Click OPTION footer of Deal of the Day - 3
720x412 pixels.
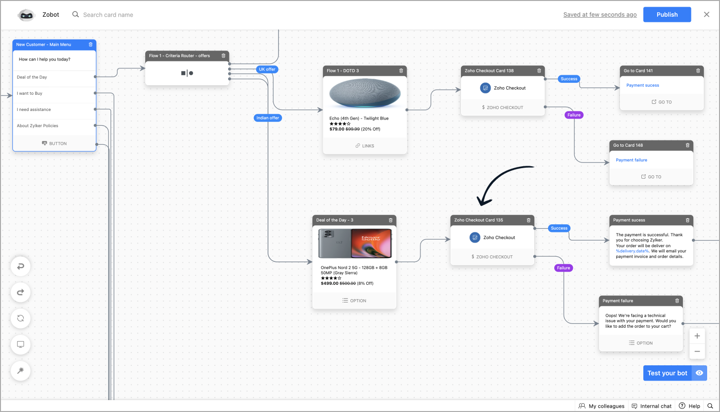(354, 301)
